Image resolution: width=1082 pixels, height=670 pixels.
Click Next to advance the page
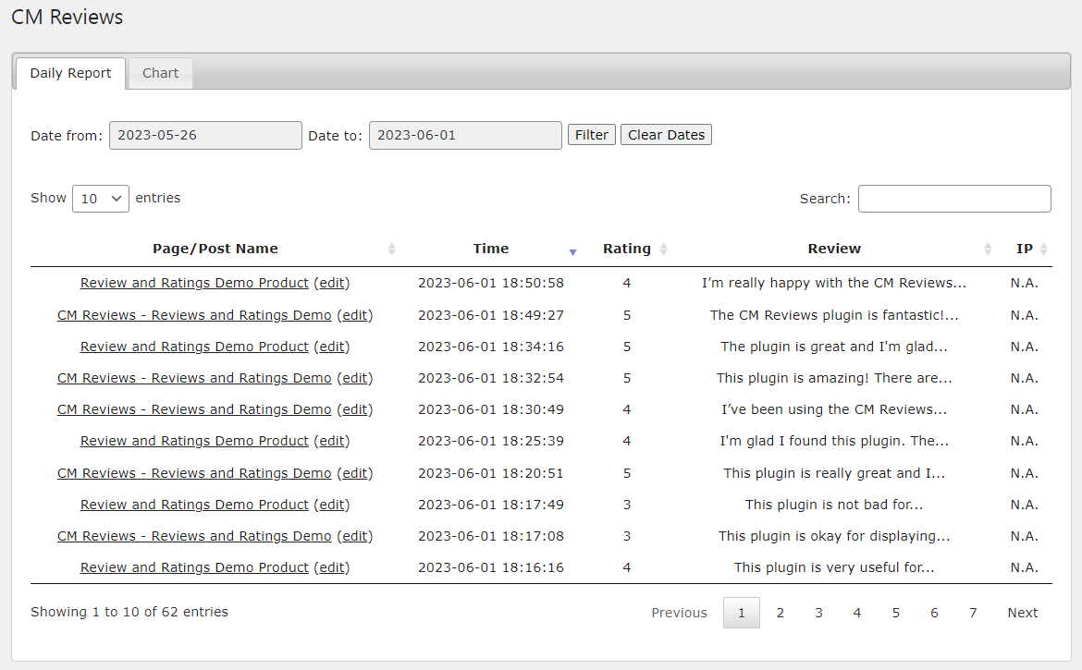click(1023, 613)
